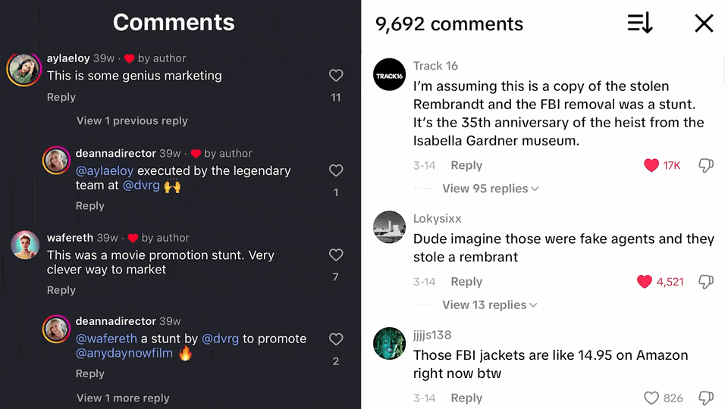Like jjjjs138's FBI jackets comment
The height and width of the screenshot is (409, 728).
point(651,398)
